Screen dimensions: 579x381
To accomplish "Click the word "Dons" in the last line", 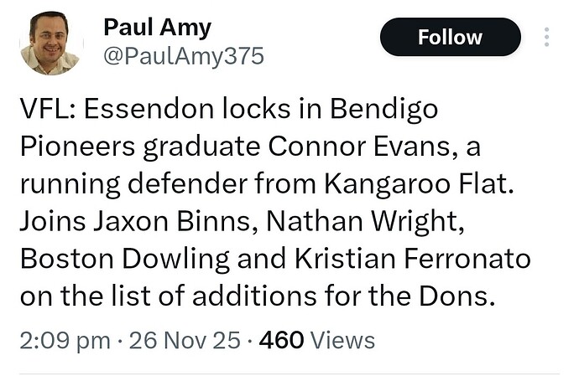I will tap(464, 296).
